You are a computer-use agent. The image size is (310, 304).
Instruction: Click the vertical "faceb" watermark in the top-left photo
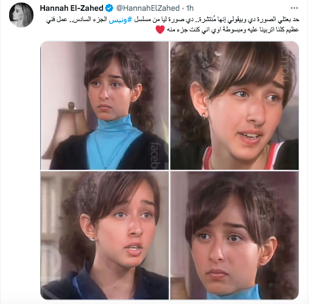[156, 155]
